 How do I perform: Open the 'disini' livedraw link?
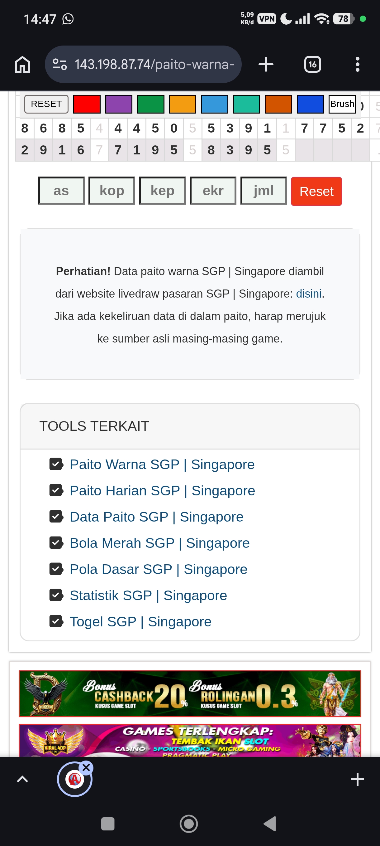click(x=309, y=294)
